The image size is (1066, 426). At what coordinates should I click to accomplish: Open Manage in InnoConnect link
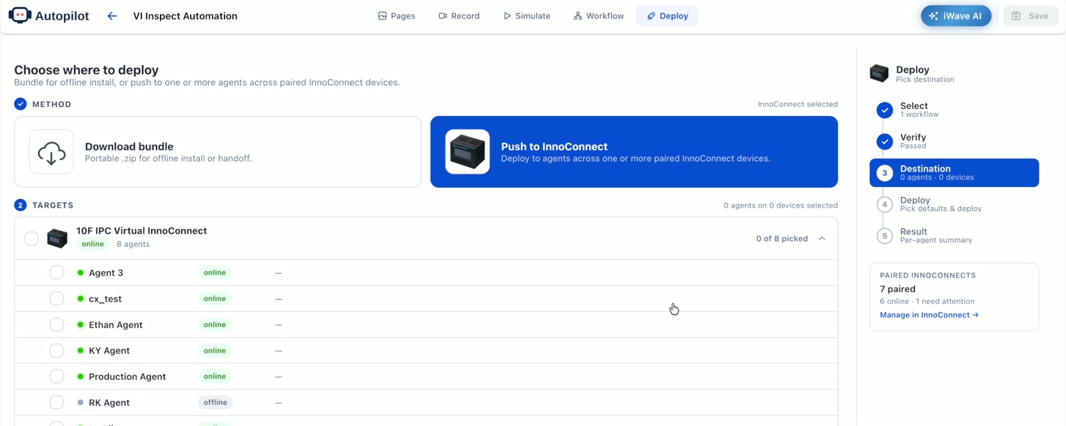pos(929,315)
